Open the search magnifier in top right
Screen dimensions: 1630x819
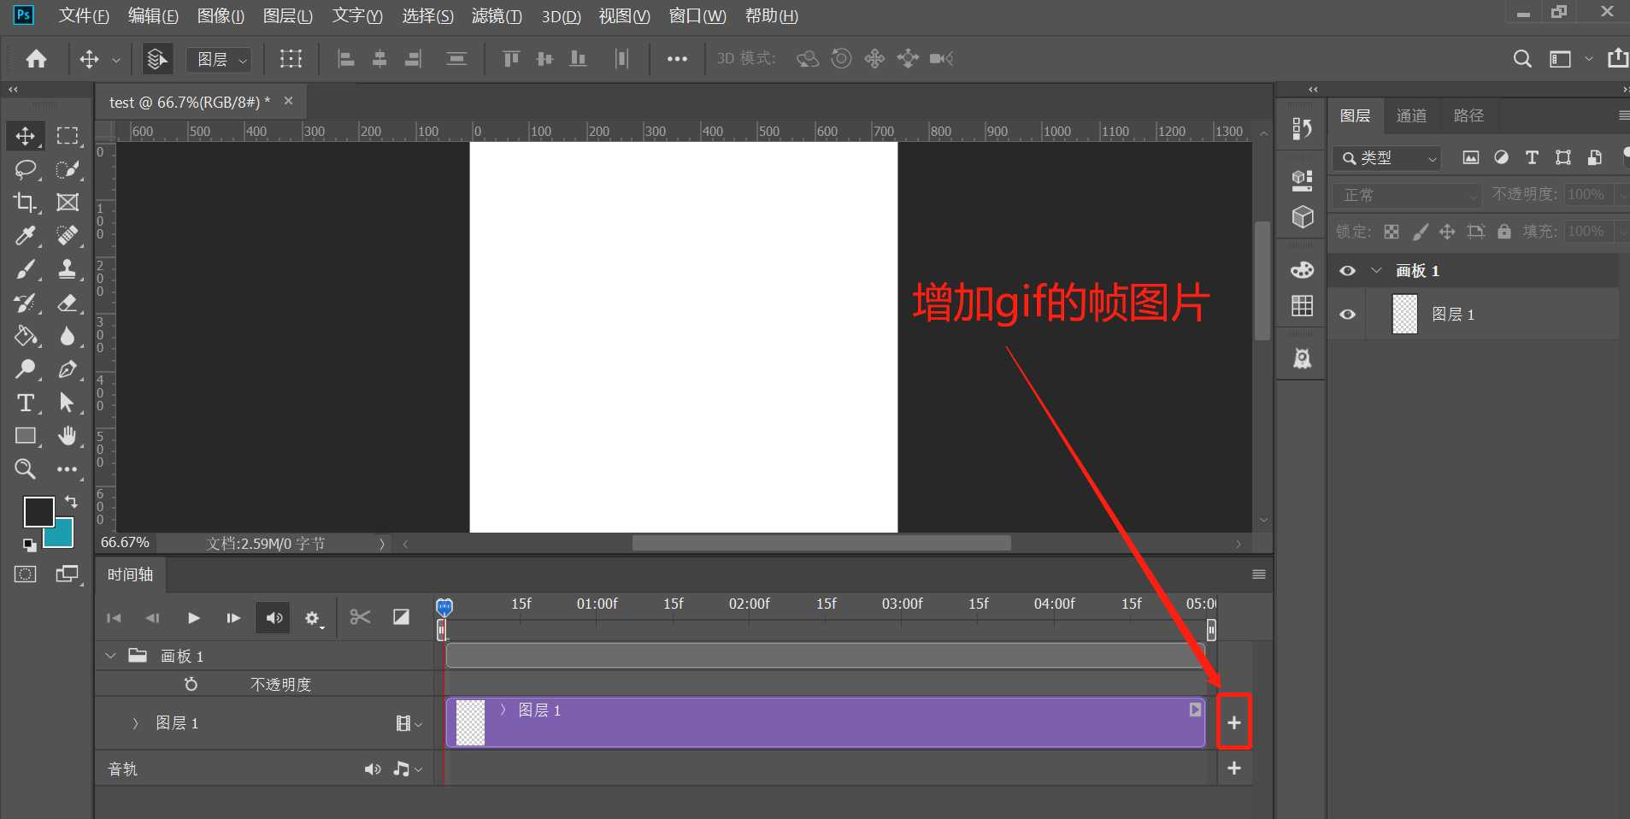(x=1522, y=59)
